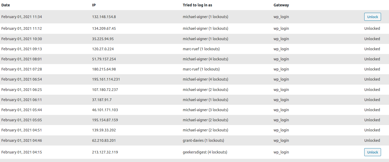Click wp_login gateway in 139.59.33.202 row
The height and width of the screenshot is (162, 389).
click(281, 130)
